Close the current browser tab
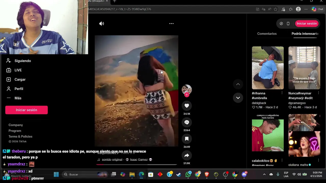The image size is (326, 183). click(x=107, y=1)
